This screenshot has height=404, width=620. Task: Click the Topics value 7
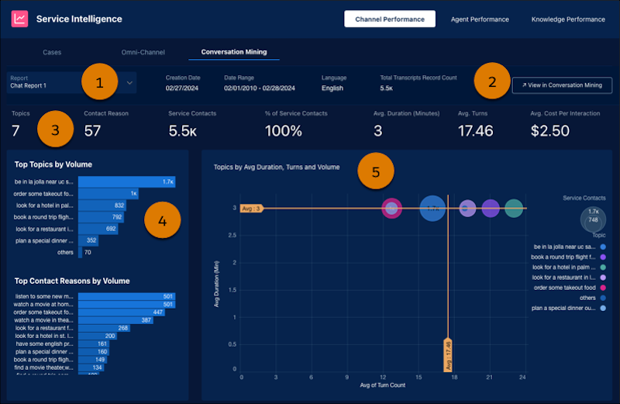(15, 130)
